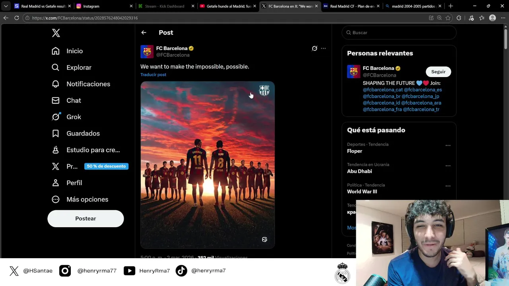Open browser three-dot settings menu

click(503, 18)
